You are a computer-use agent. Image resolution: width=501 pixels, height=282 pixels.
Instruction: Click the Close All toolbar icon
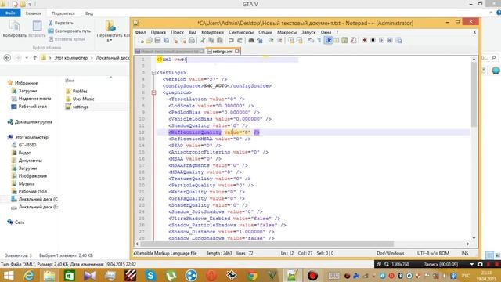tap(183, 40)
